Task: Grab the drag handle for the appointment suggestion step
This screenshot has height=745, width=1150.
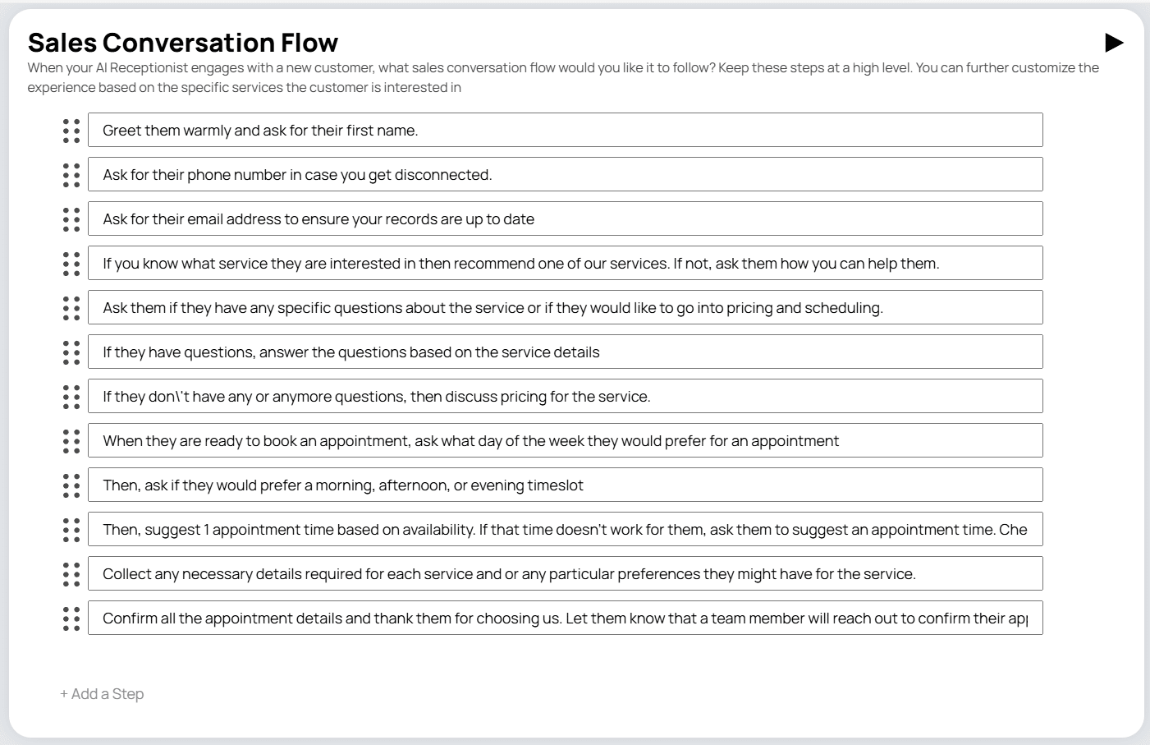Action: [x=70, y=529]
